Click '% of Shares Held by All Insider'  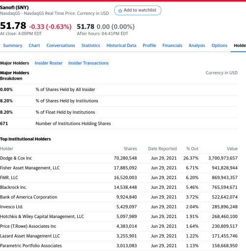(x=65, y=90)
